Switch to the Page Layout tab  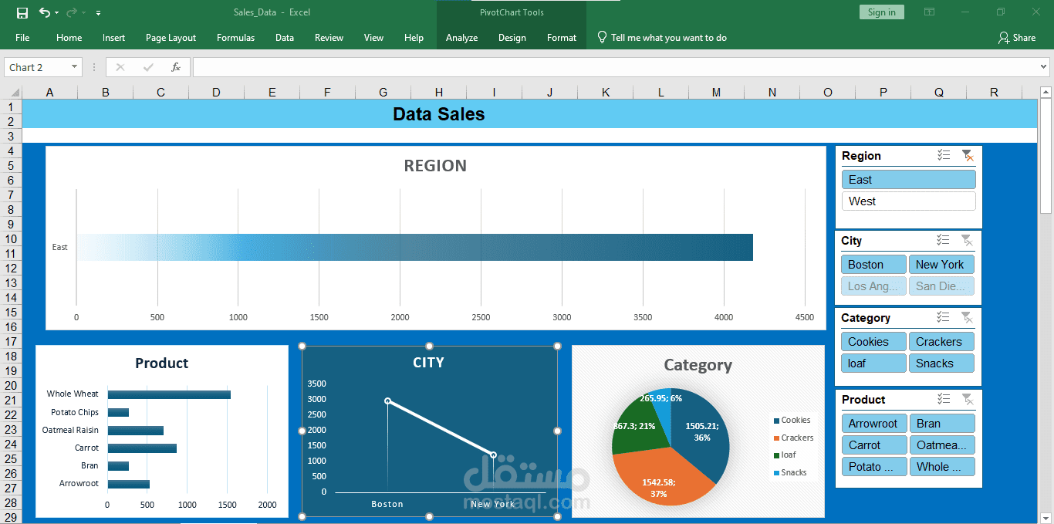point(171,37)
